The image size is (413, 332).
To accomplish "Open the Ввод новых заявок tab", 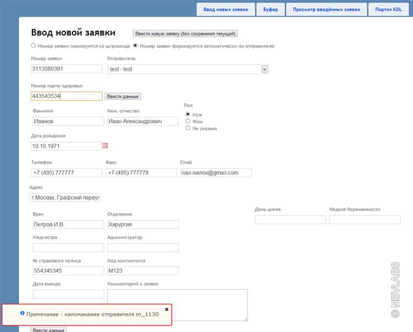I will pos(226,9).
